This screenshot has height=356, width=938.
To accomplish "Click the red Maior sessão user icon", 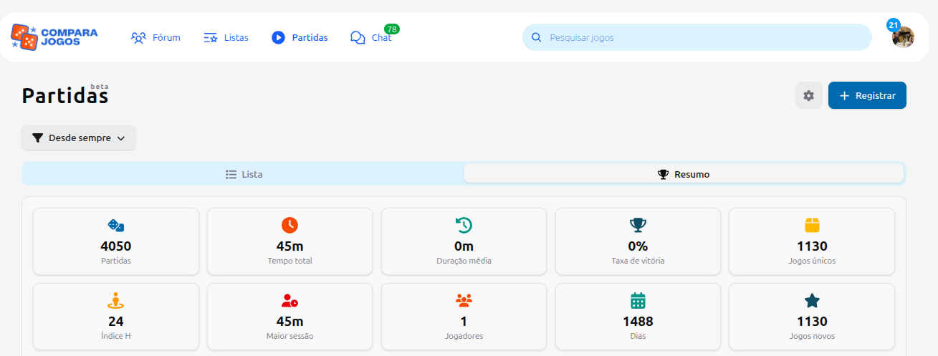I will (x=289, y=300).
